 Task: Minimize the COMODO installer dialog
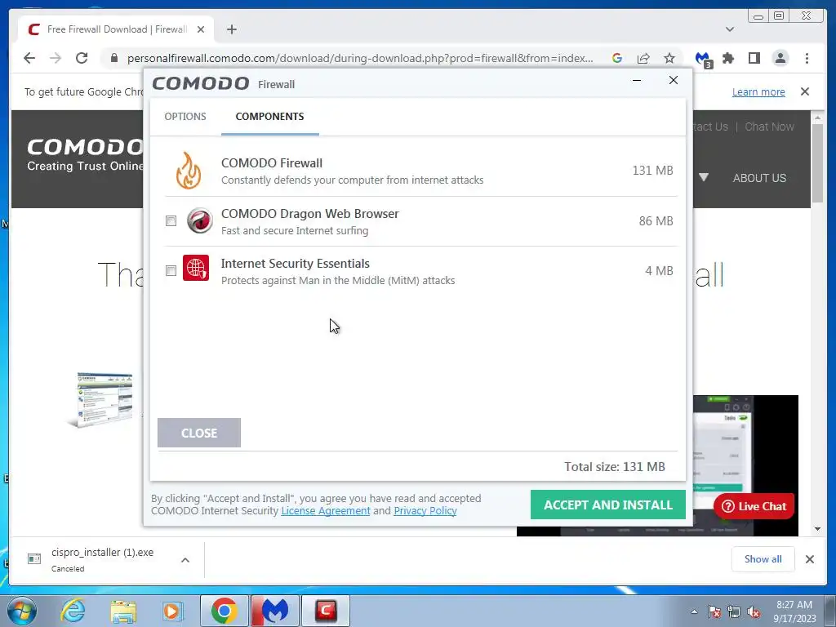(637, 81)
